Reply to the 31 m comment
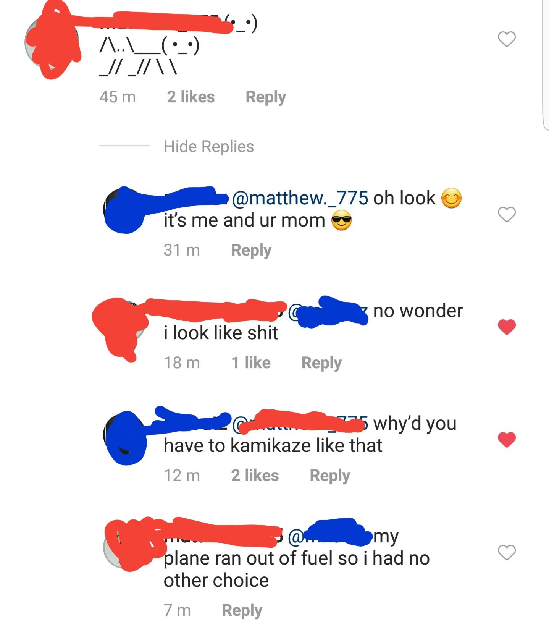549x623 pixels. pyautogui.click(x=251, y=250)
